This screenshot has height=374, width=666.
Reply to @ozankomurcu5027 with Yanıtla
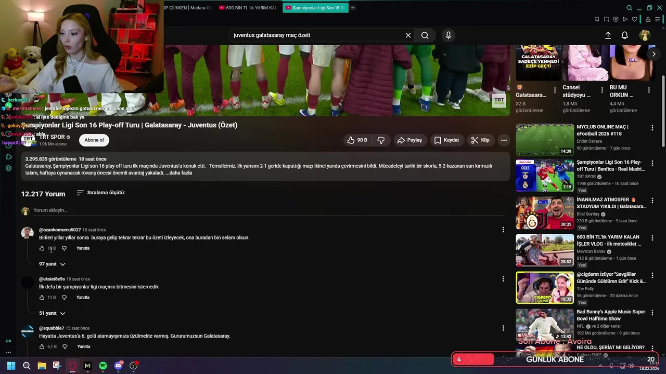pos(83,248)
